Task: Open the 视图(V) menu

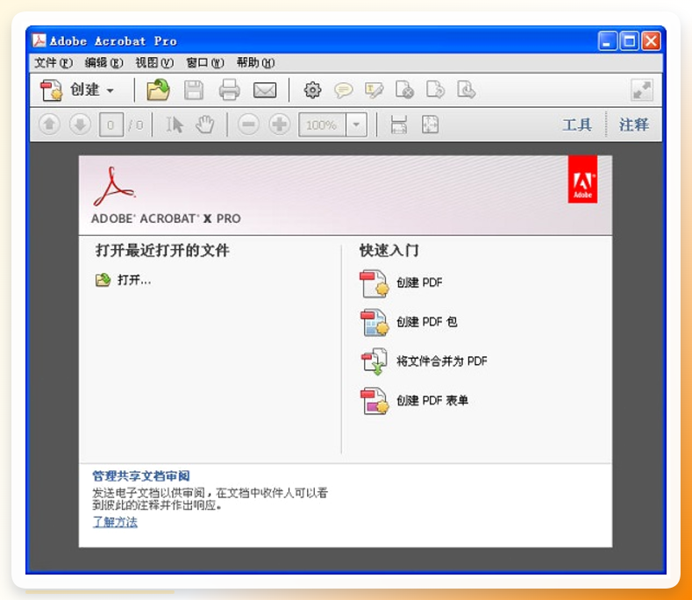Action: (x=154, y=63)
